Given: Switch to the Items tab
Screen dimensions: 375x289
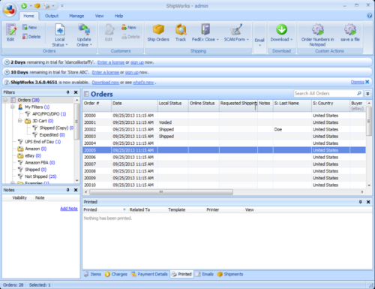Looking at the screenshot, I should (92, 274).
